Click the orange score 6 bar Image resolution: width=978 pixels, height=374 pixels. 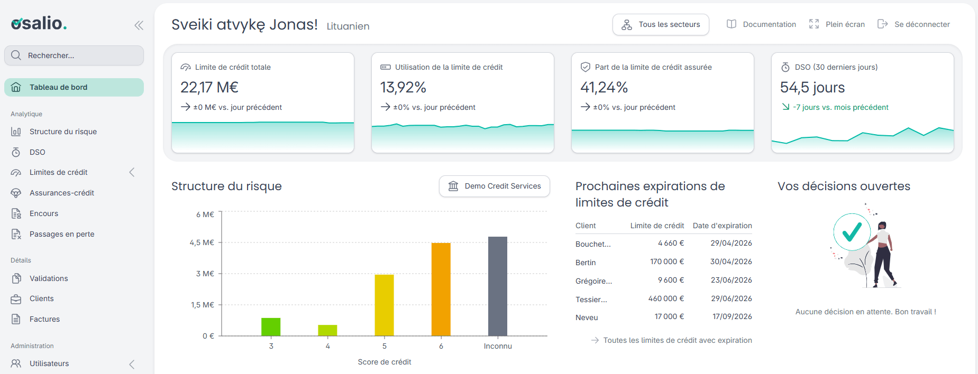(x=441, y=289)
